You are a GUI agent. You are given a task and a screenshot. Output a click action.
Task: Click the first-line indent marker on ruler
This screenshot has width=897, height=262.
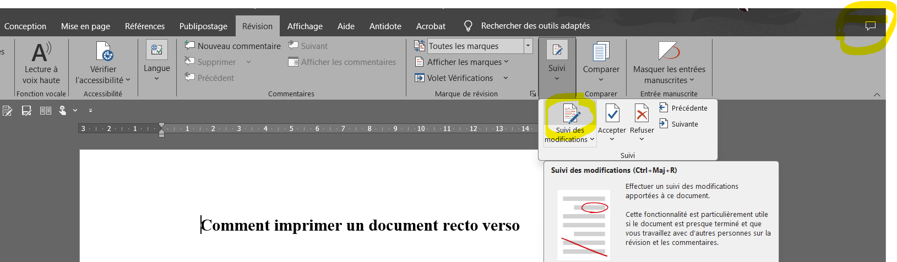[x=161, y=126]
